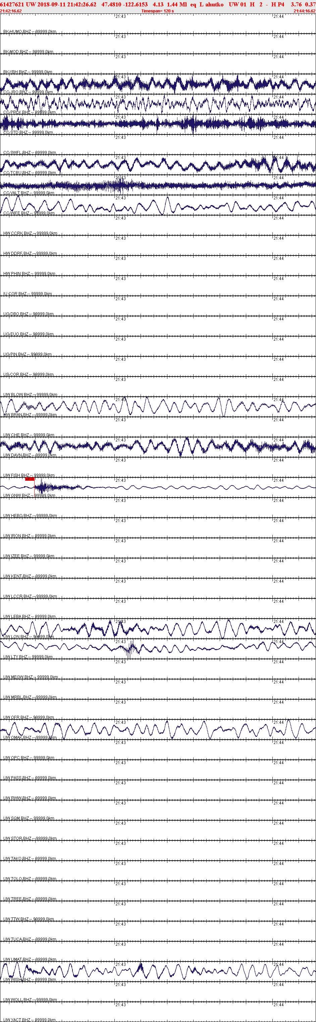Screen dimensions: 316x1022
Task: Select the UW.TOLO.BHZ station label
Action: pos(30,879)
